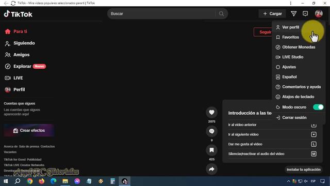Viewport: 330px width, 186px height.
Task: Open Perfil in sidebar
Action: 15,89
